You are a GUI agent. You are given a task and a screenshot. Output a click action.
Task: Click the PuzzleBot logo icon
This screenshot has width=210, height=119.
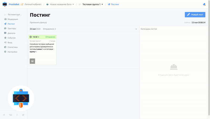click(5, 4)
